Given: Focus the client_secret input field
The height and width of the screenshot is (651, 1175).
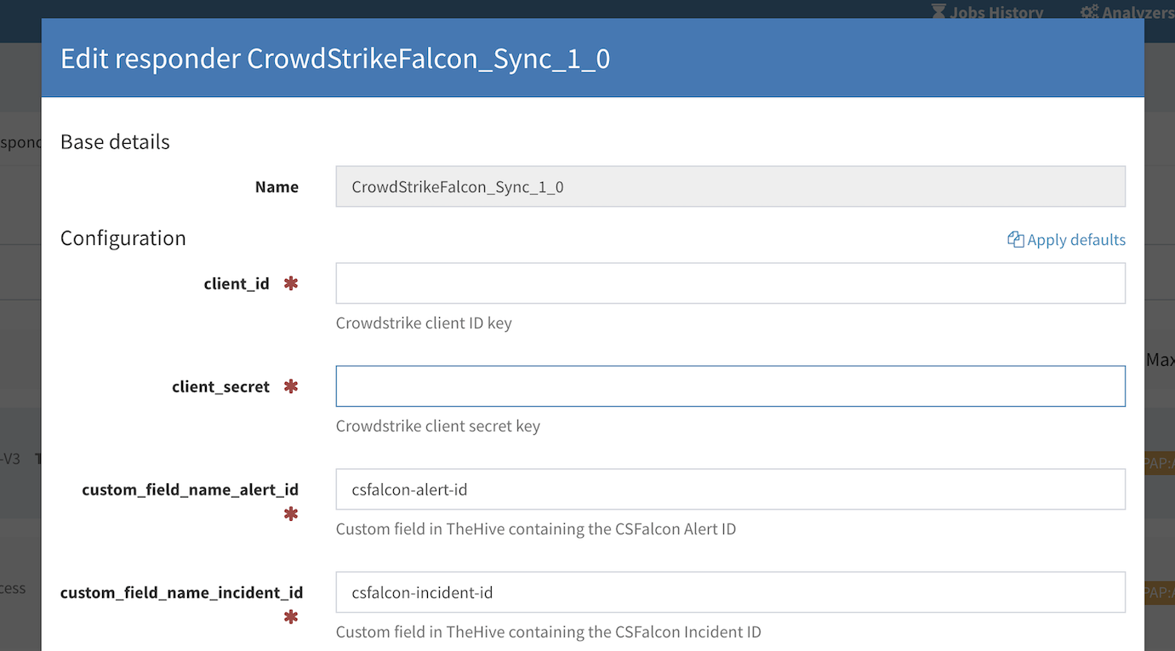Looking at the screenshot, I should click(x=731, y=386).
